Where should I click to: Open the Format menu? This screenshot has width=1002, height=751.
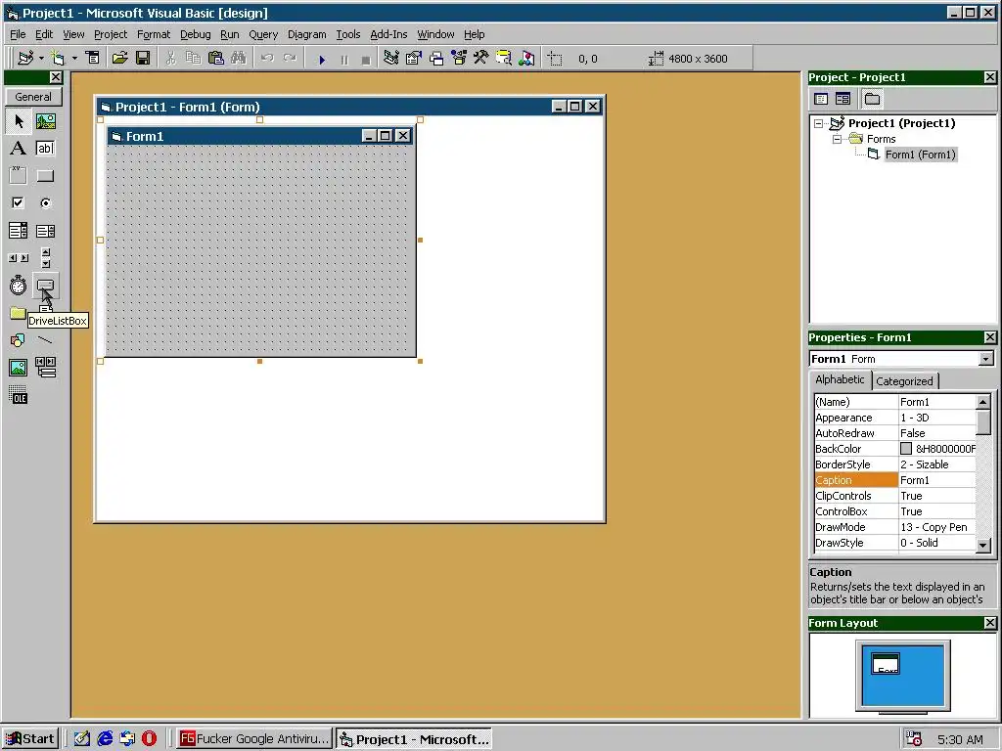pyautogui.click(x=154, y=34)
